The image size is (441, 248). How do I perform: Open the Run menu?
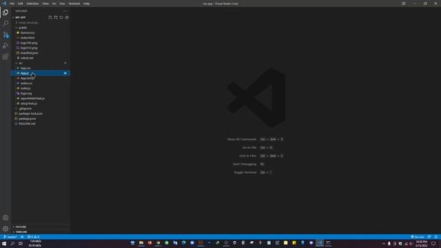62,3
